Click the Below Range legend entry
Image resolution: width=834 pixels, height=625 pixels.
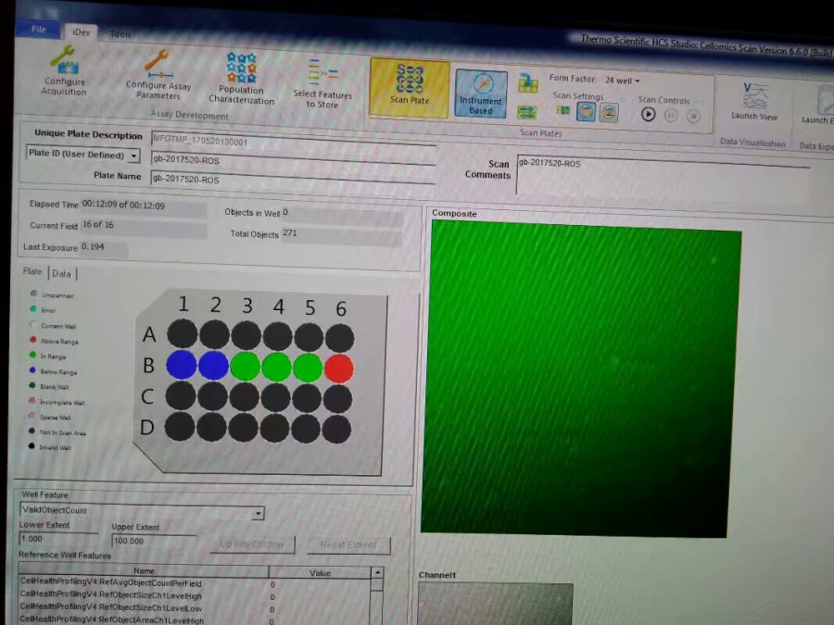click(53, 371)
